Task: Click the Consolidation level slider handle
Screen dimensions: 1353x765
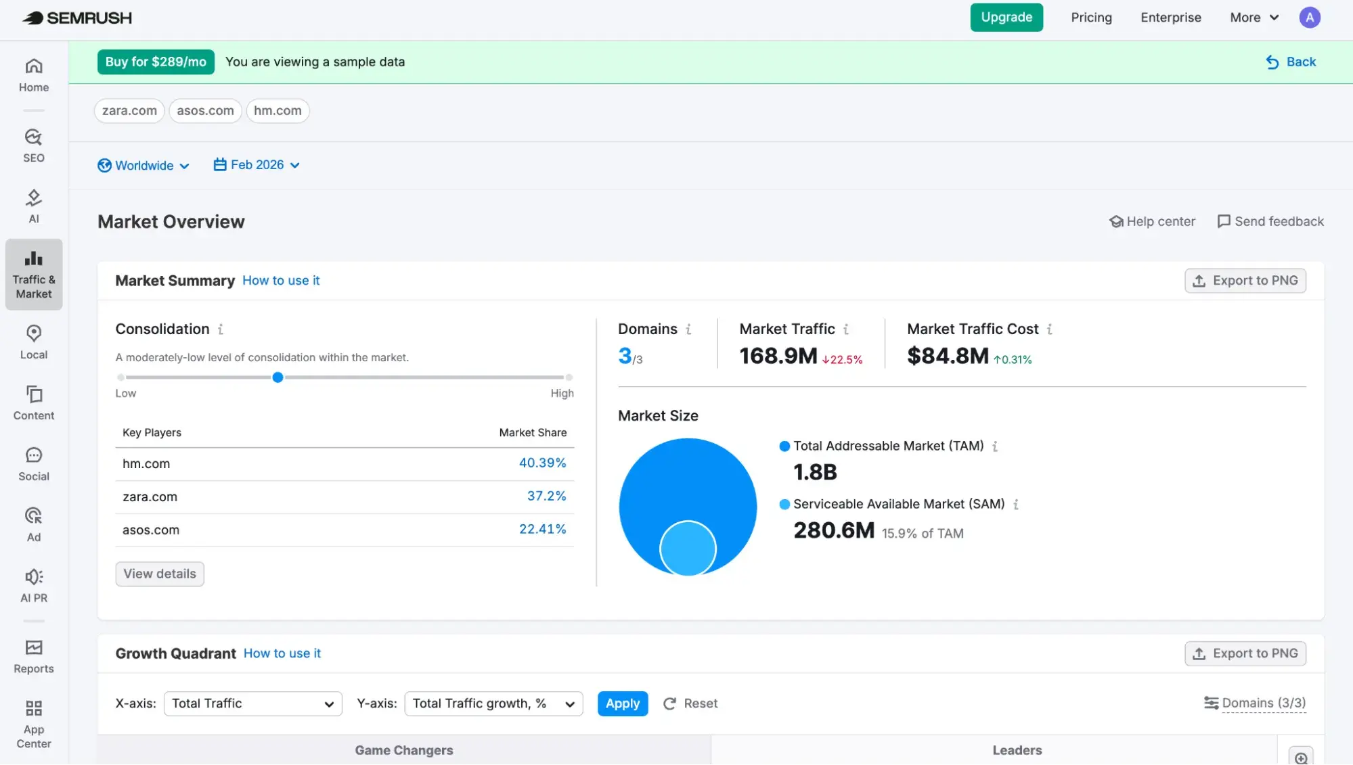Action: click(x=278, y=377)
